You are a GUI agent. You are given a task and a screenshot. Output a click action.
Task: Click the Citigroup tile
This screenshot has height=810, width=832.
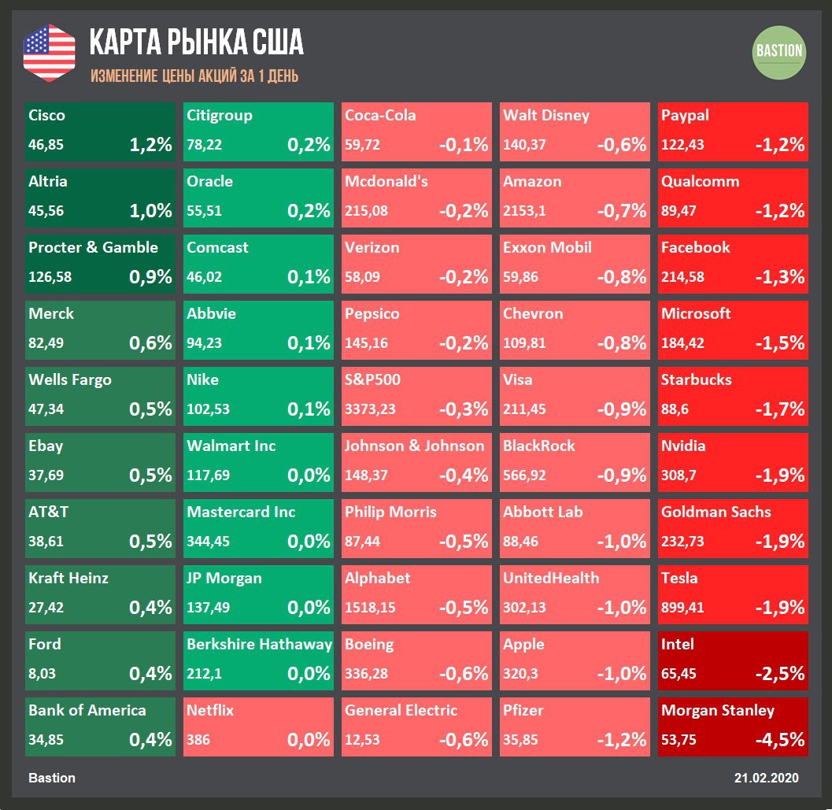(x=258, y=131)
